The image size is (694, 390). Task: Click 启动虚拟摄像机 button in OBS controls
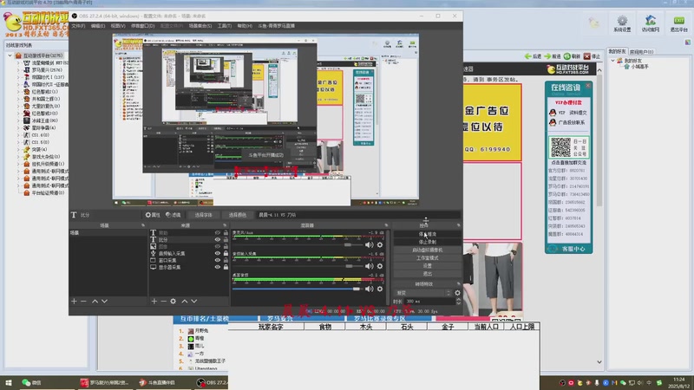[427, 250]
